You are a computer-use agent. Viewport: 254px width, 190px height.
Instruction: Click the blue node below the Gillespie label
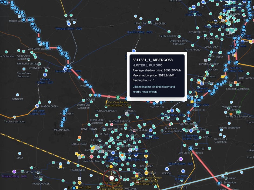tap(69, 24)
